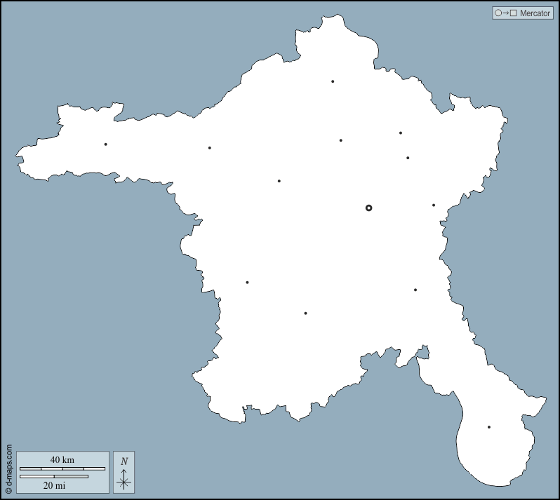Open the d-maps.com copyright link
The image size is (560, 500).
(x=8, y=469)
